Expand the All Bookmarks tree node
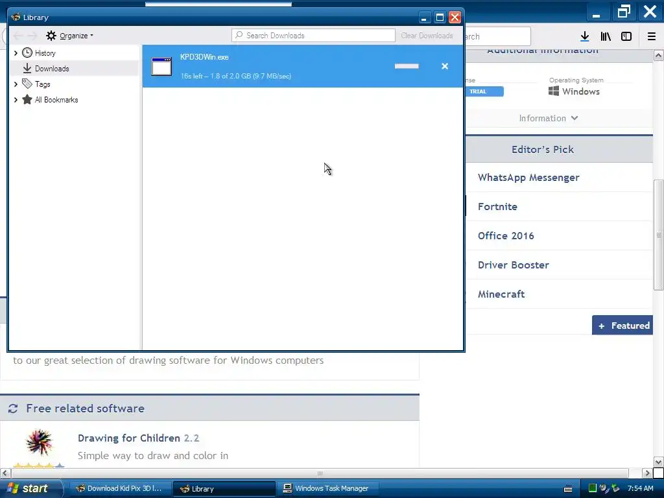664x498 pixels. click(16, 100)
